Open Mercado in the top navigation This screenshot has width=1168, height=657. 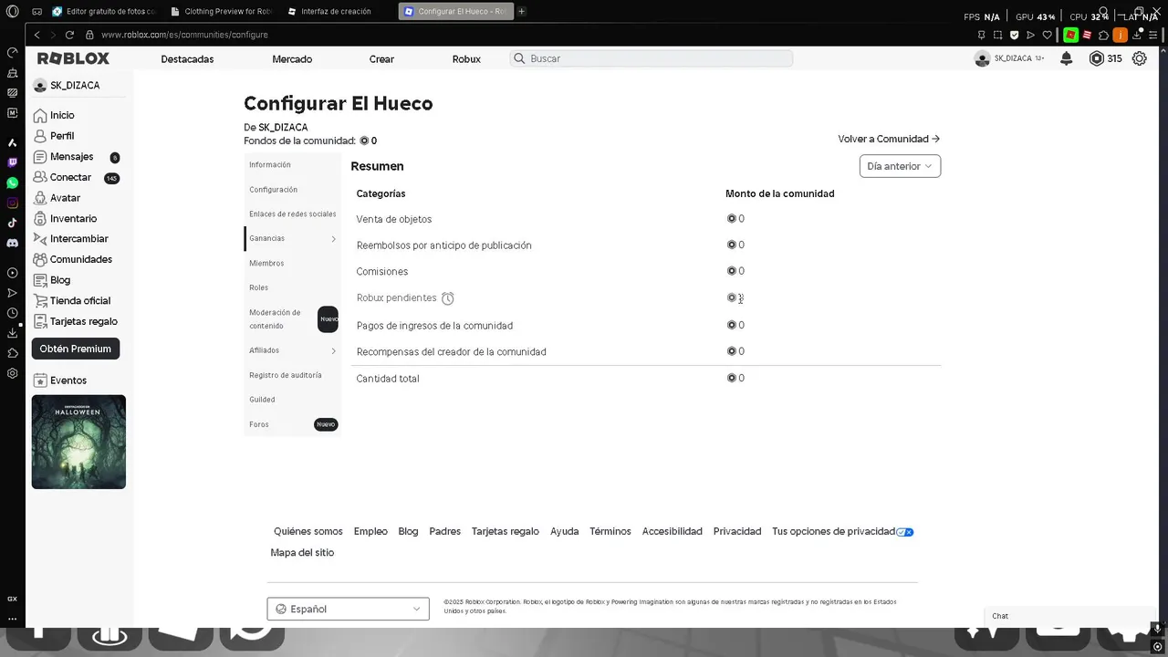(292, 59)
